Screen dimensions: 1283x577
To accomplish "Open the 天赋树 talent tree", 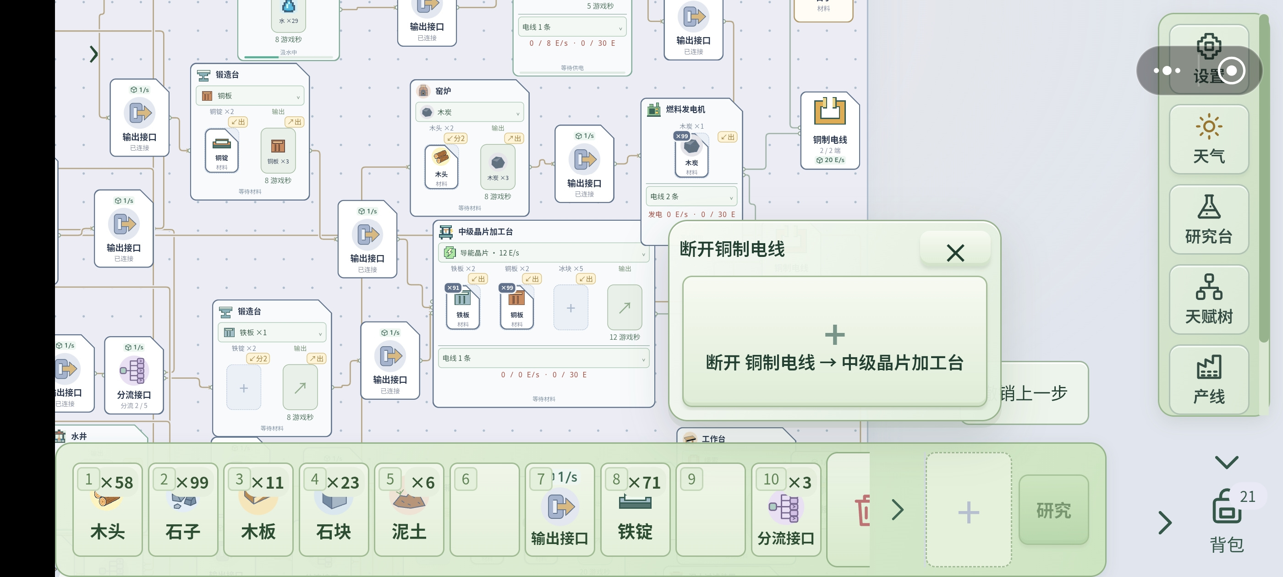I will point(1208,299).
